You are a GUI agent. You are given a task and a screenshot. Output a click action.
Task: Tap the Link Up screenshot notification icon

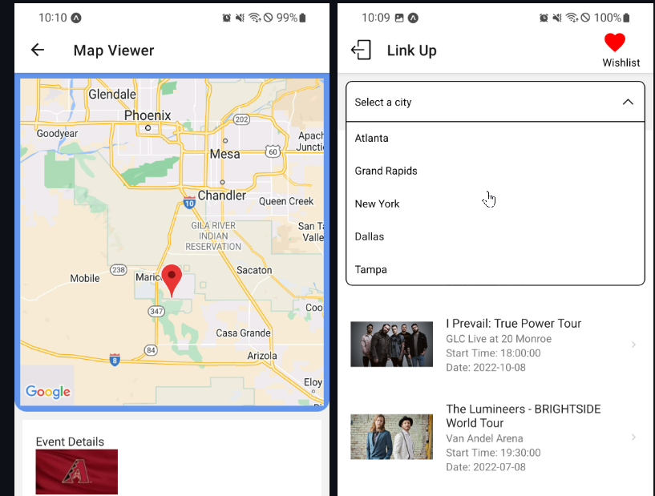click(x=399, y=18)
